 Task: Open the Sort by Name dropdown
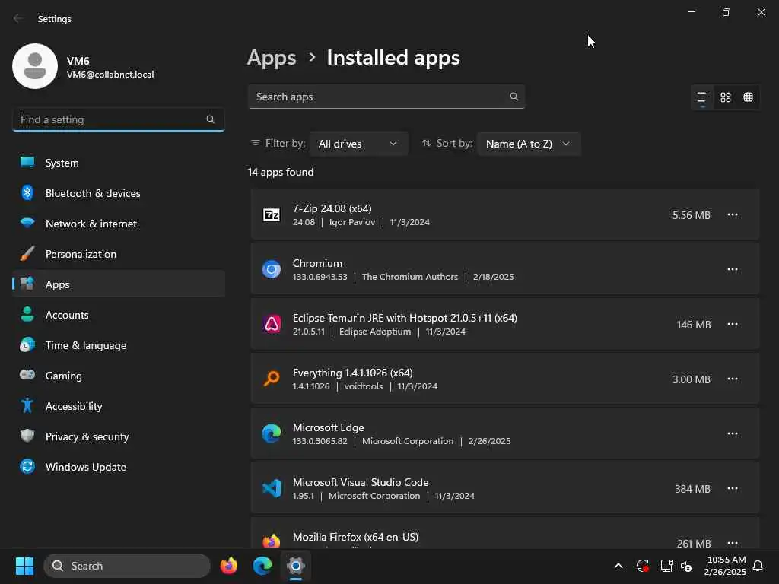click(528, 144)
